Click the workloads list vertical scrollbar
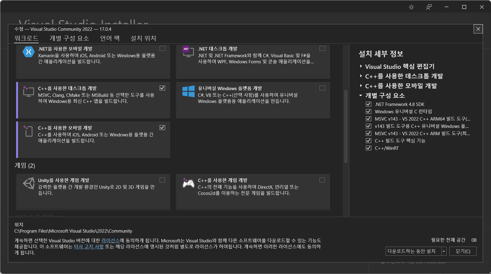Screen dimensions: 491x274 point(346,126)
